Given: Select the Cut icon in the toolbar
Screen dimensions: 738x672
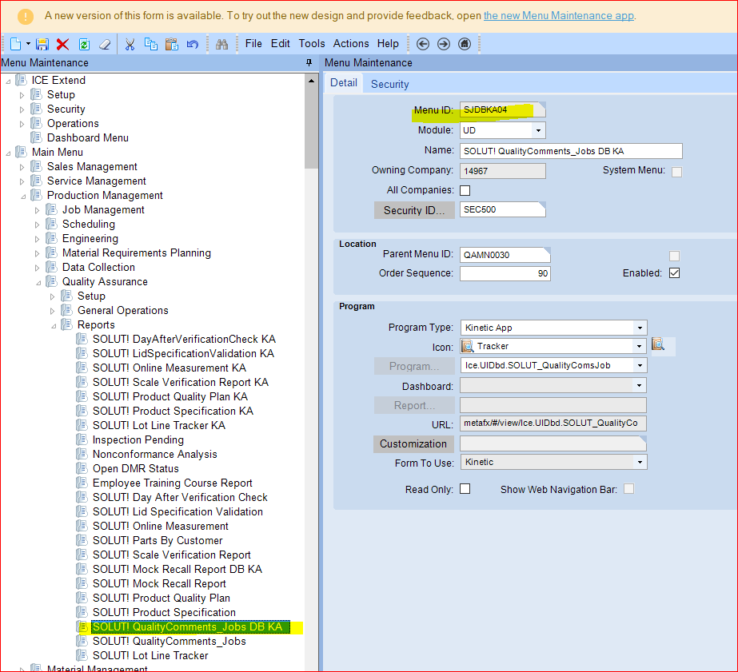Looking at the screenshot, I should point(130,44).
